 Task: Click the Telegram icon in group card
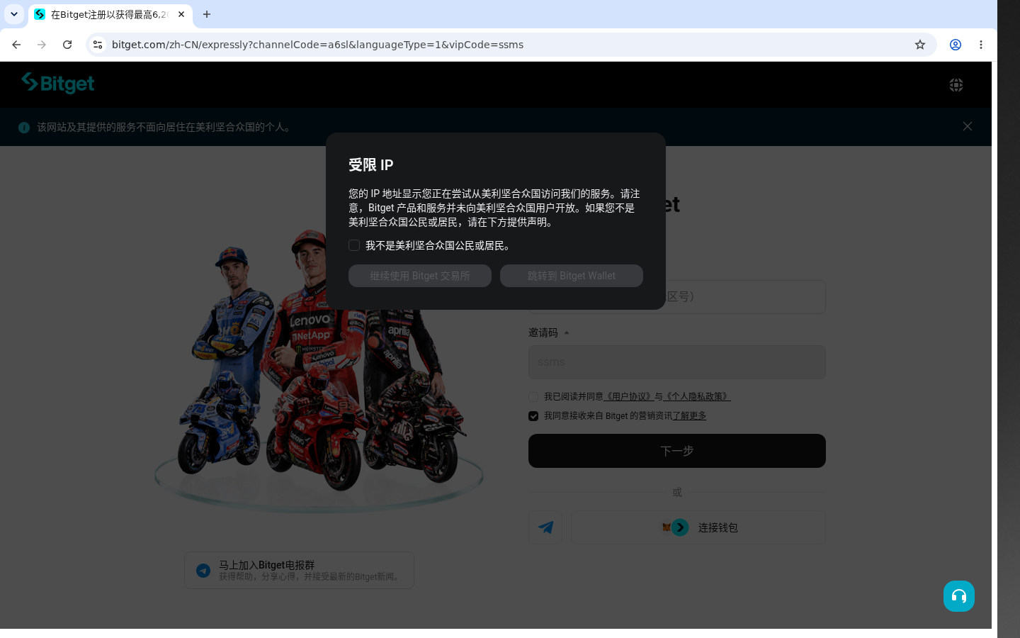pos(203,571)
